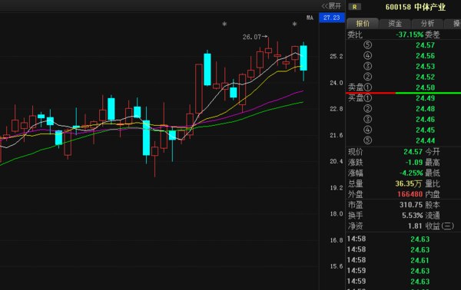
Task: Click the R badge beside stock code
Action: 355,7
